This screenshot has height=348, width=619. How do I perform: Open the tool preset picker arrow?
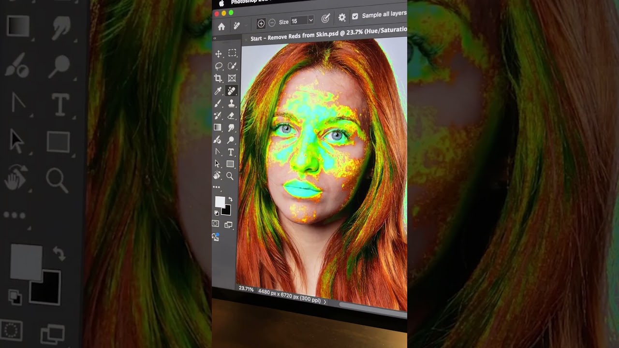coord(246,25)
